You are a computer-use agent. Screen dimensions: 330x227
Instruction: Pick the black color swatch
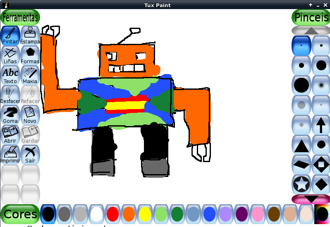[48, 214]
